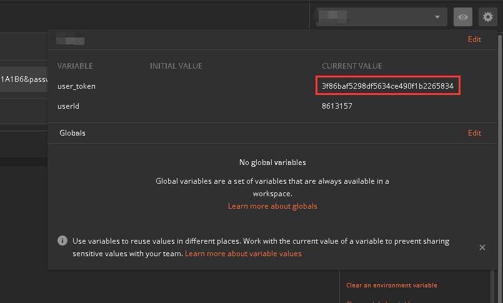Click the info icon in the banner

click(x=62, y=241)
